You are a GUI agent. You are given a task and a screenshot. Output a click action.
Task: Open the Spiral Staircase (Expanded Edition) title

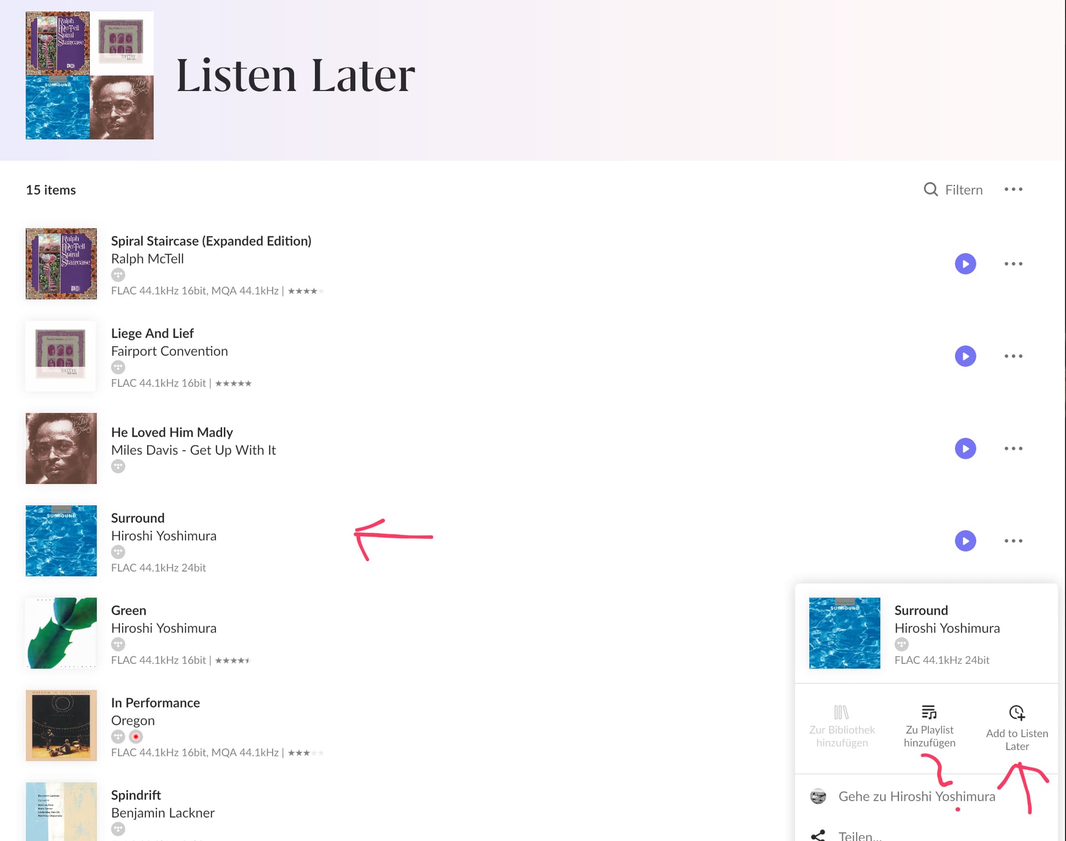(211, 241)
